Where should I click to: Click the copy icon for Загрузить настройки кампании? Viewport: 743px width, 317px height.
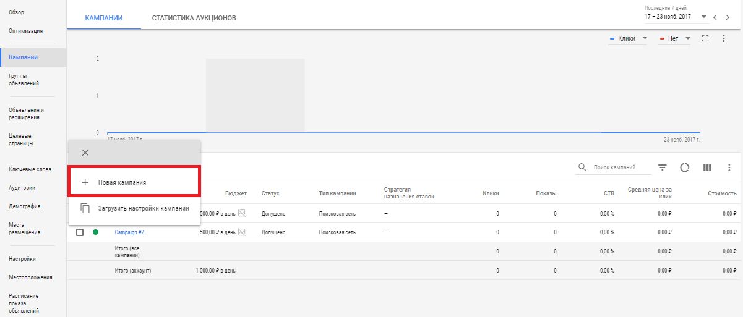[x=85, y=209]
